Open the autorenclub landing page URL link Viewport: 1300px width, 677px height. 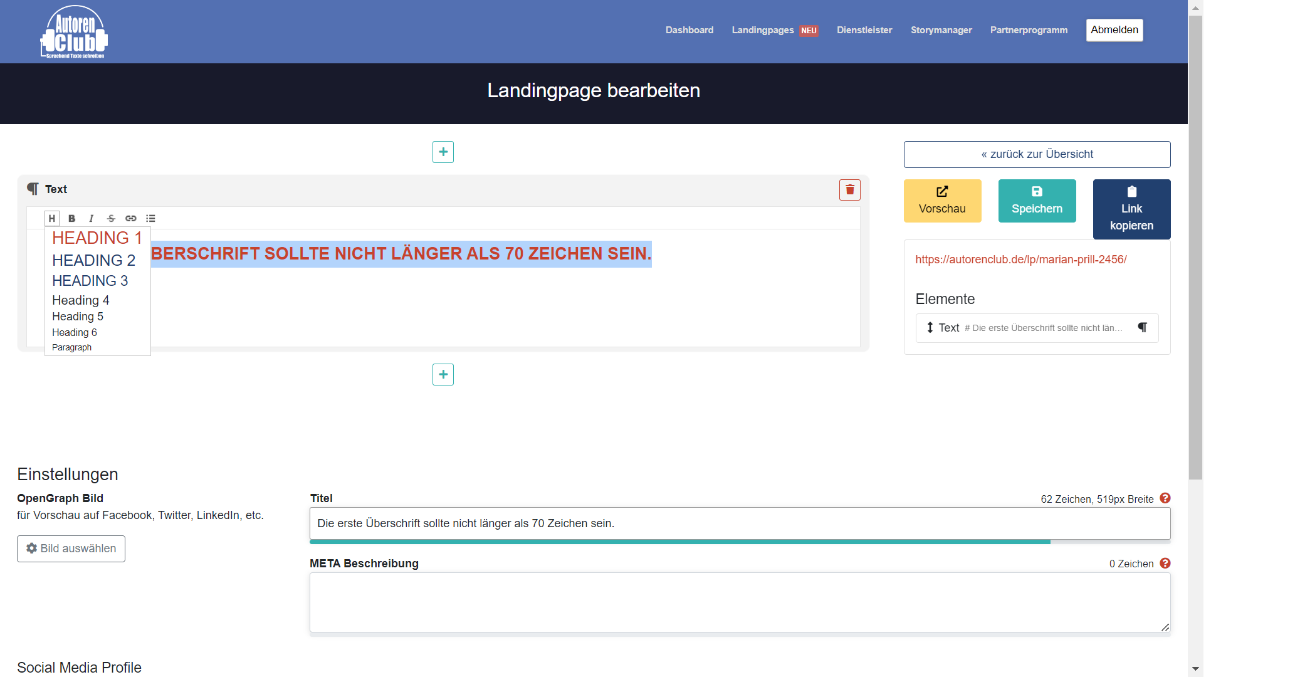click(x=1020, y=260)
